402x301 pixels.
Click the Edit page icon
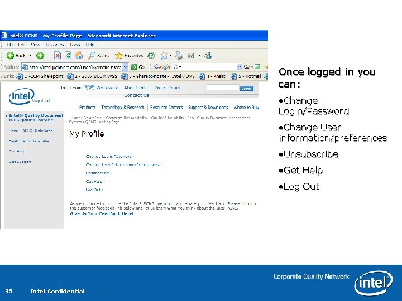pyautogui.click(x=191, y=56)
